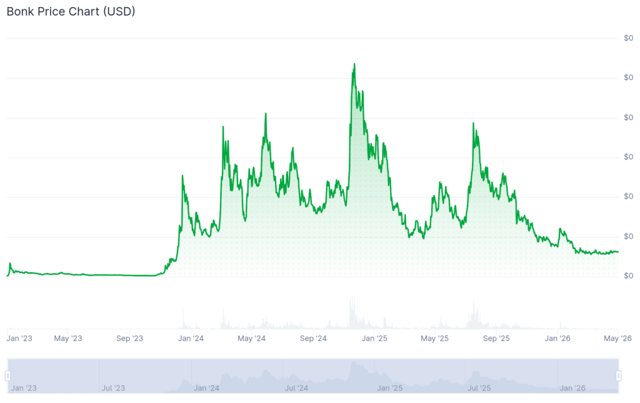Viewport: 640px width, 403px height.
Task: Click the Sep '23 axis label
Action: pos(129,339)
